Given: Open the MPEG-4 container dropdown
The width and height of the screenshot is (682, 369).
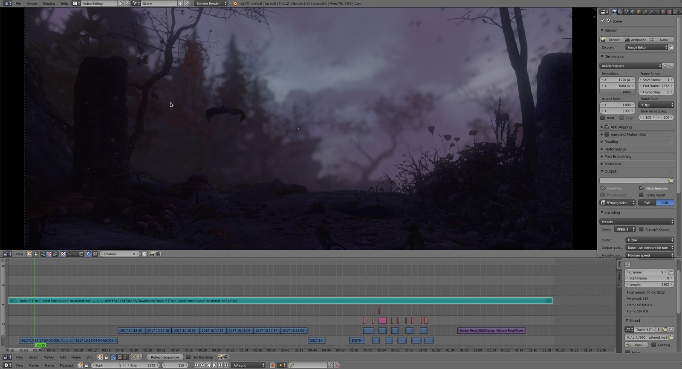Looking at the screenshot, I should click(625, 229).
